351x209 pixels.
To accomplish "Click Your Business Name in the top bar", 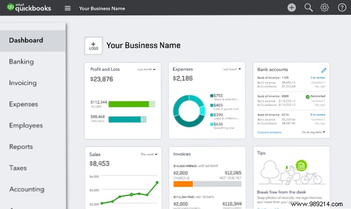I will 102,8.
